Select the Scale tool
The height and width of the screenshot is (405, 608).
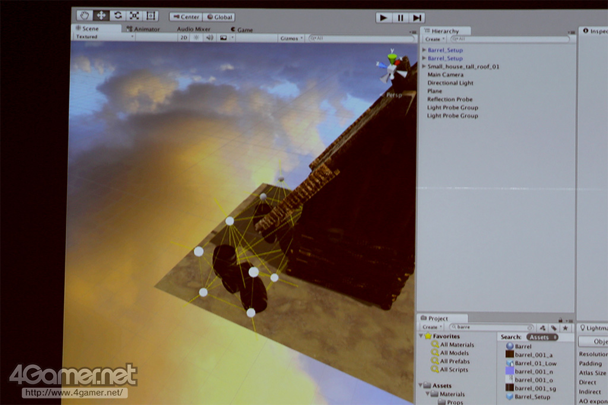point(134,16)
